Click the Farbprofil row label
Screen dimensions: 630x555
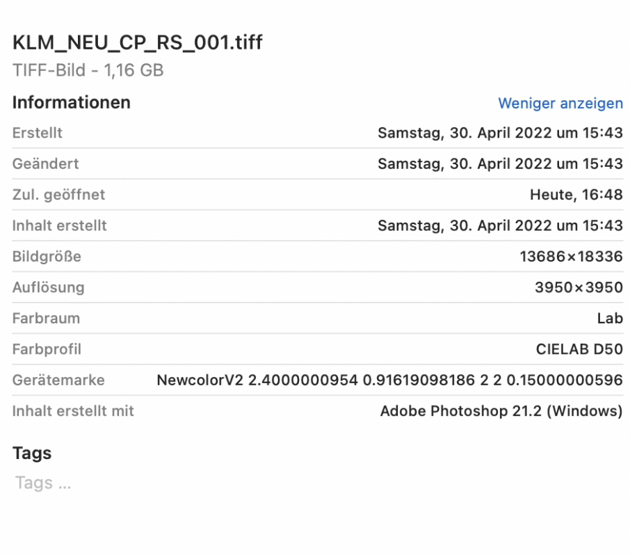(47, 349)
